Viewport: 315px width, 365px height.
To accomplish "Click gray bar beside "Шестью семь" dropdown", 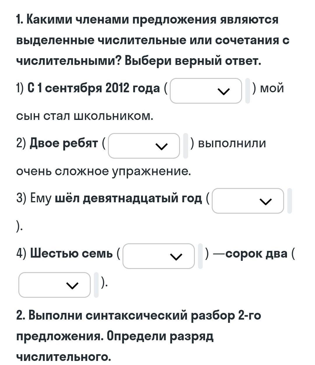I will pyautogui.click(x=200, y=256).
